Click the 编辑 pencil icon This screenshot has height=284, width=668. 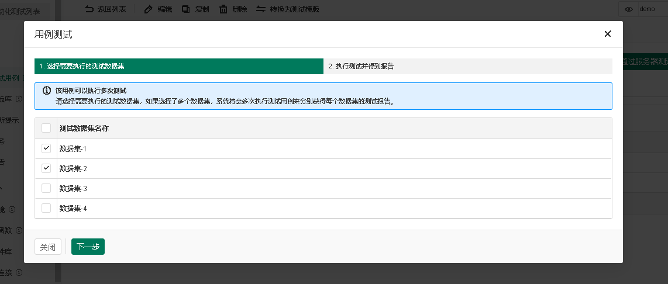(149, 9)
